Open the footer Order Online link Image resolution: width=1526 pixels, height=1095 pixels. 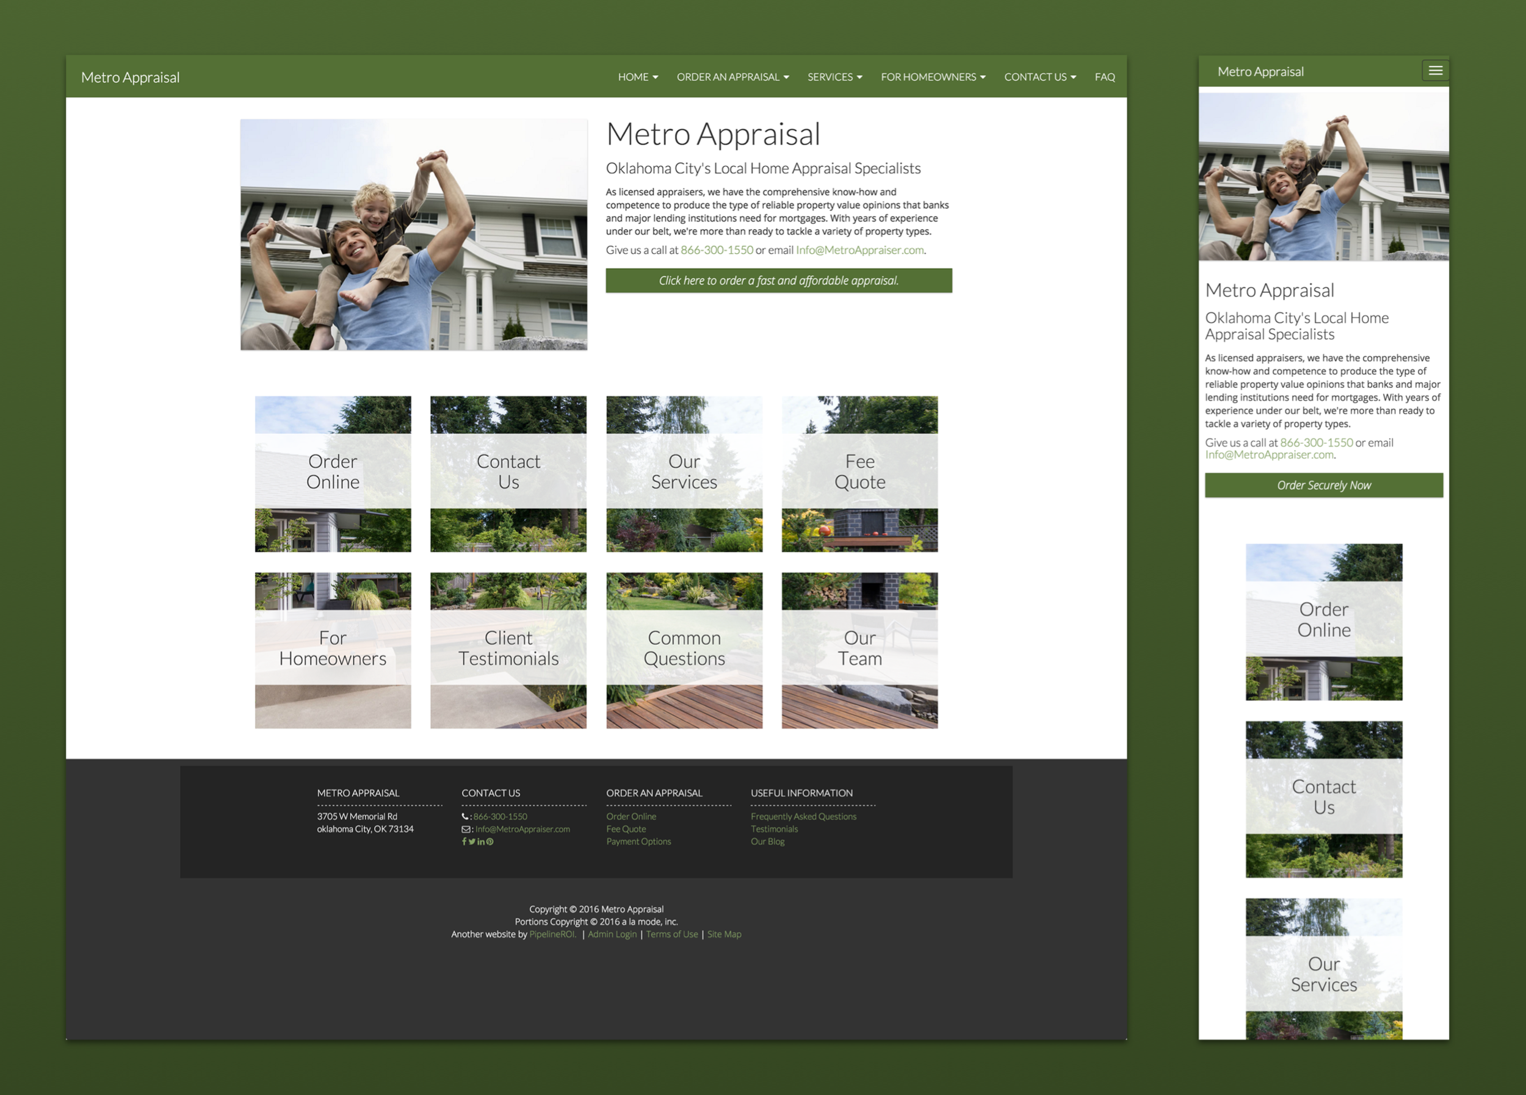[x=631, y=817]
